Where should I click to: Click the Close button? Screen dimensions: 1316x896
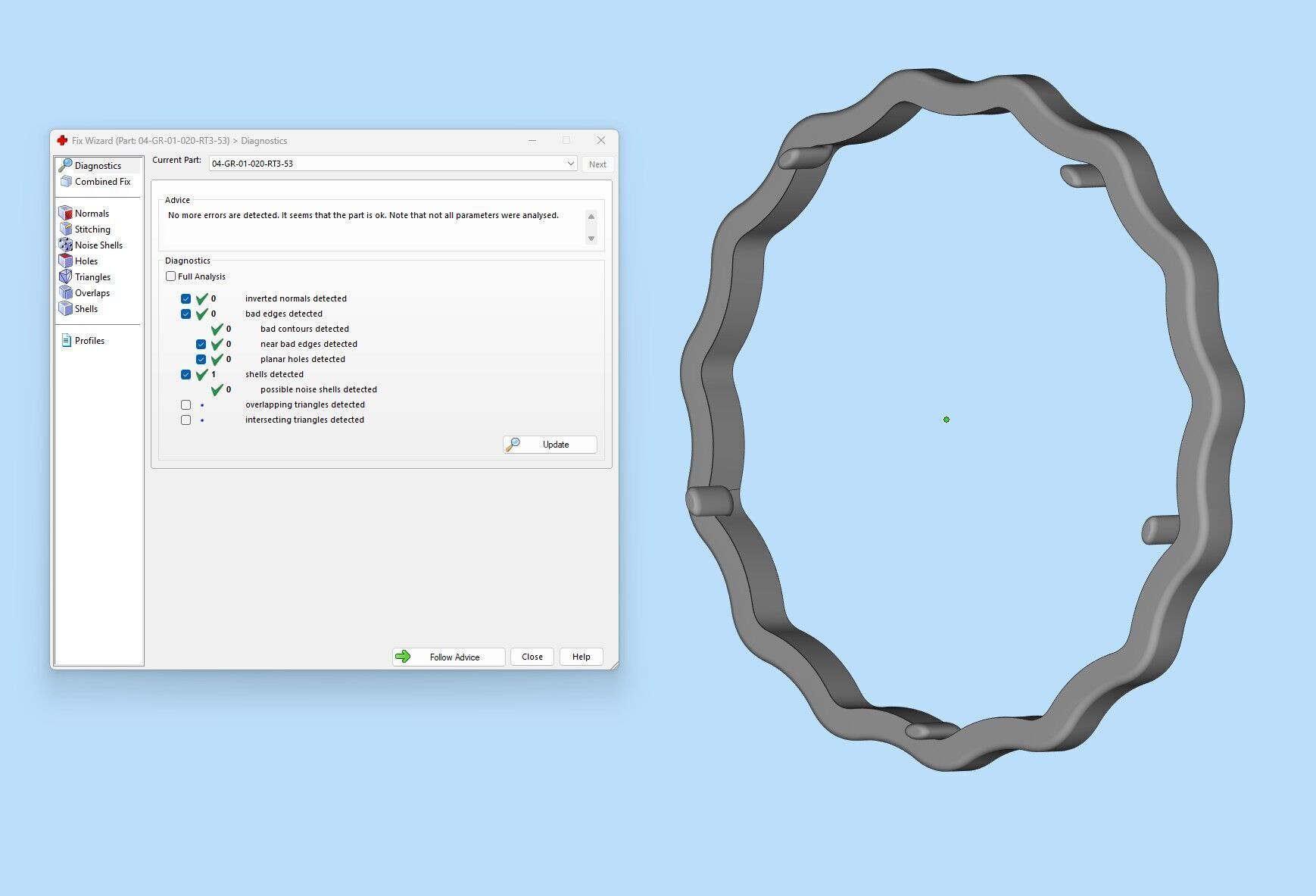click(x=532, y=657)
